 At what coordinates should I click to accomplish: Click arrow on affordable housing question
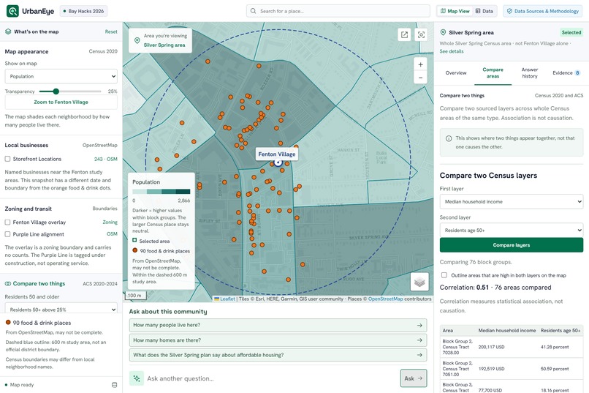(x=419, y=355)
